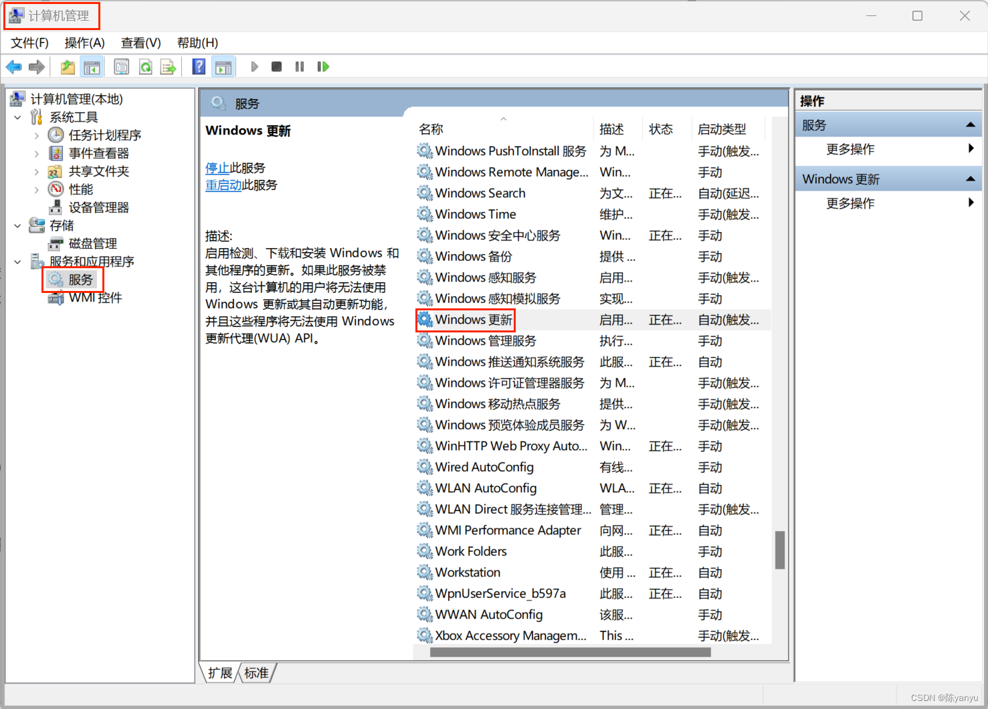
Task: Collapse the 服务 section in 操作 pane
Action: [x=970, y=125]
